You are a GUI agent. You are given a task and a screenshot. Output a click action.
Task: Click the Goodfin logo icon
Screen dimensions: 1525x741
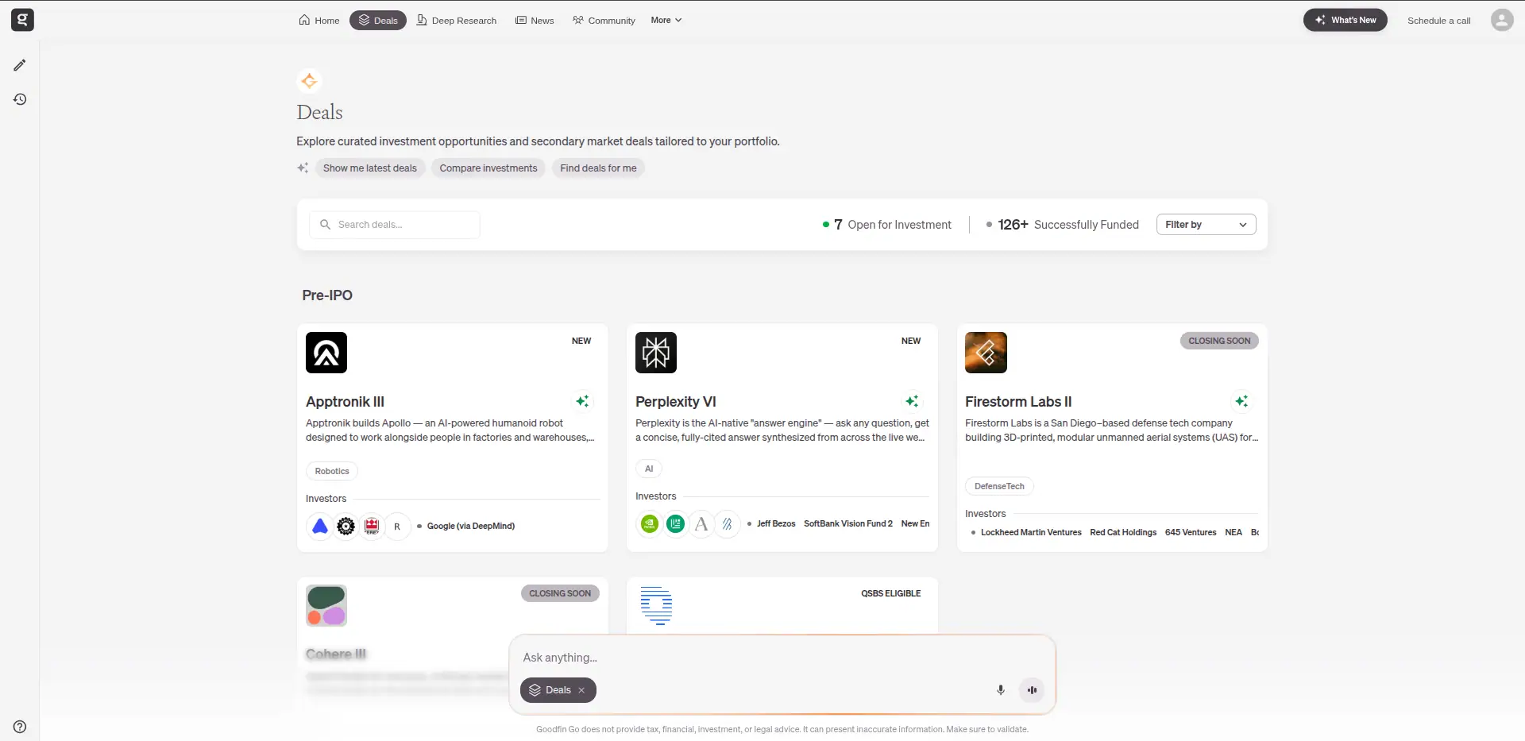(22, 20)
